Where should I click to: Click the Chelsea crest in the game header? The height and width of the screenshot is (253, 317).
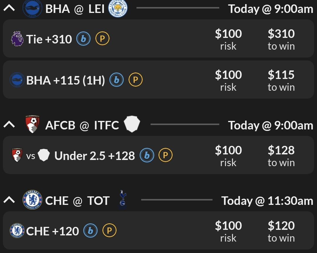[x=32, y=200]
